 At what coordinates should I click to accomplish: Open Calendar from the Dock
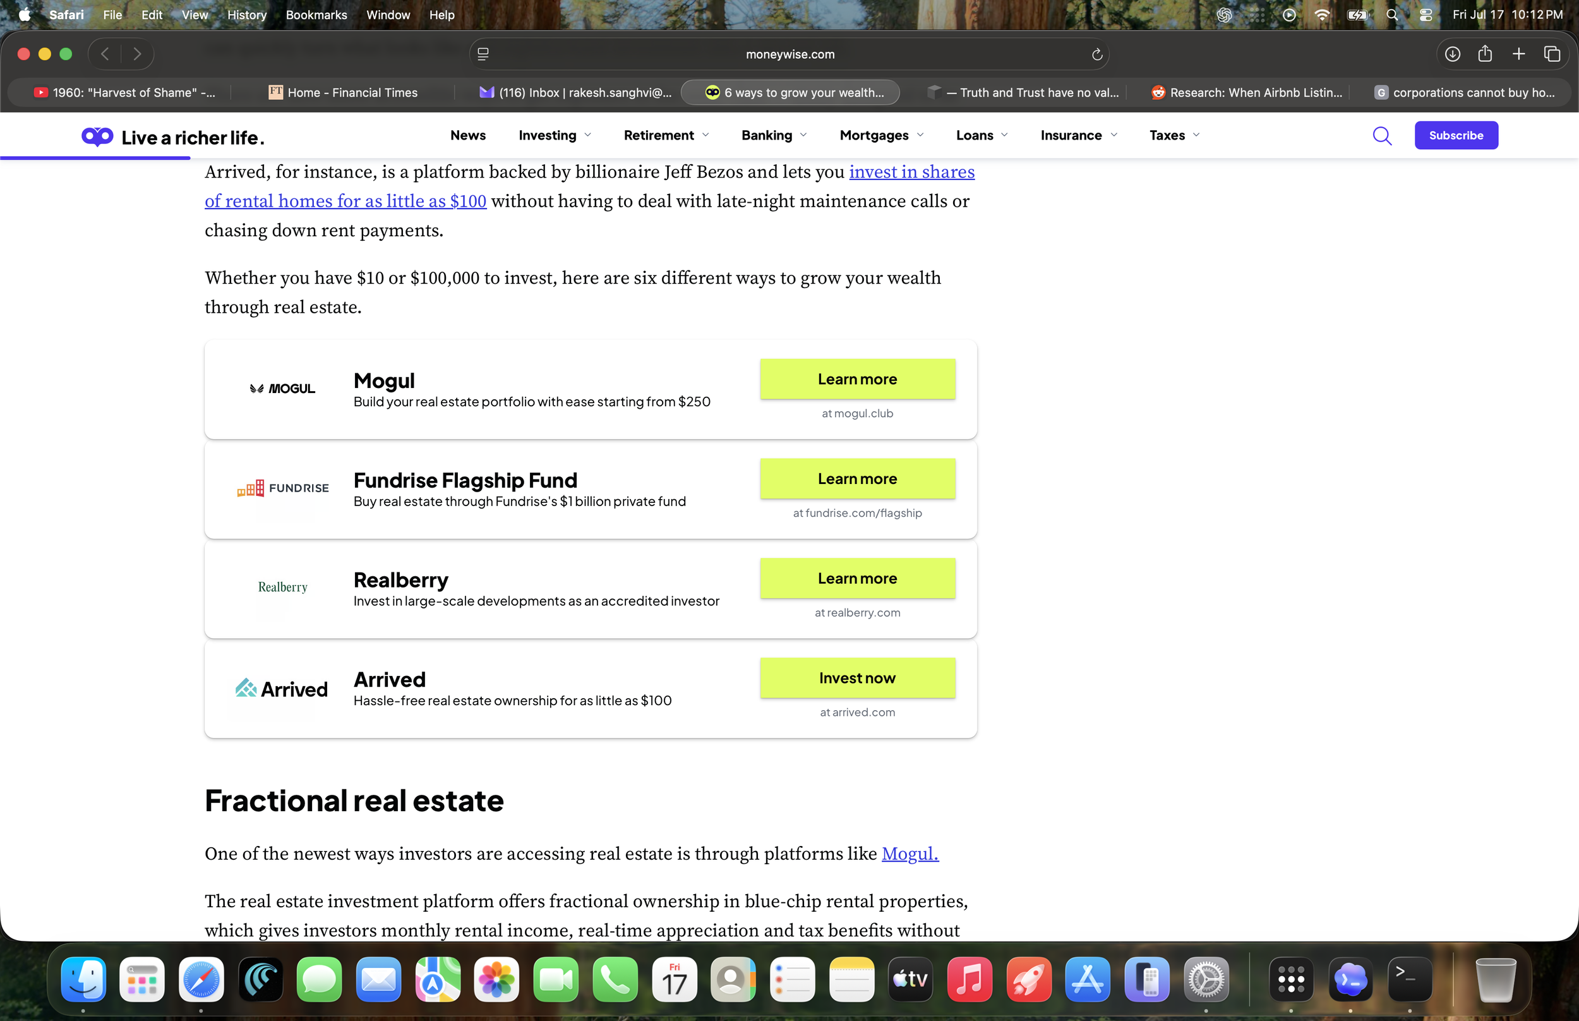pyautogui.click(x=675, y=979)
